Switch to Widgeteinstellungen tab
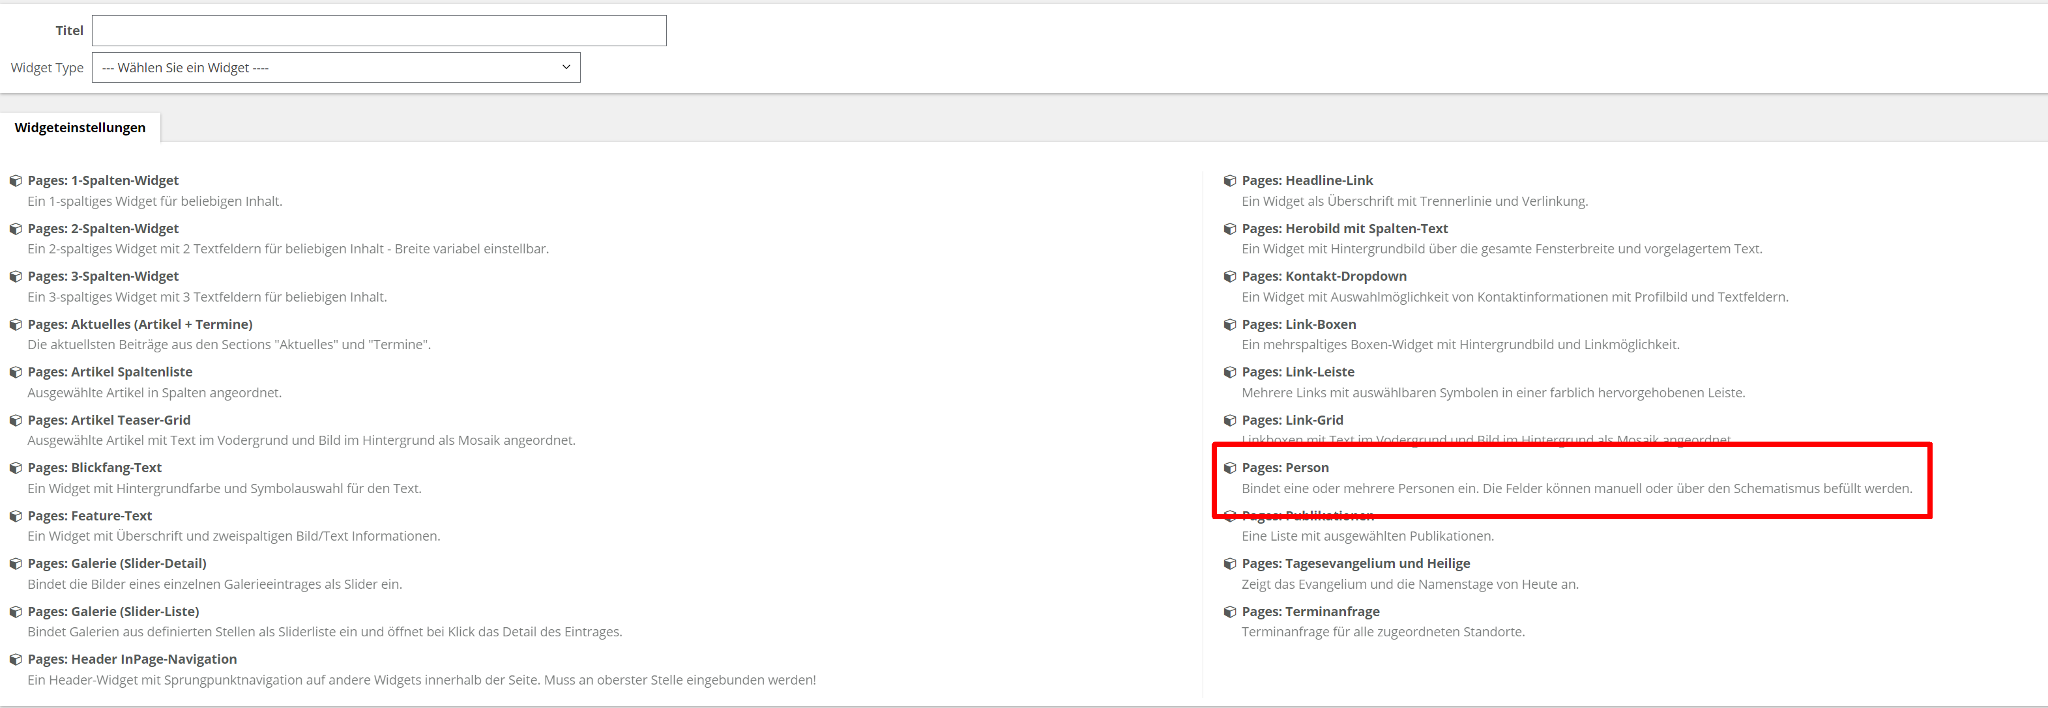The height and width of the screenshot is (708, 2048). coord(80,128)
